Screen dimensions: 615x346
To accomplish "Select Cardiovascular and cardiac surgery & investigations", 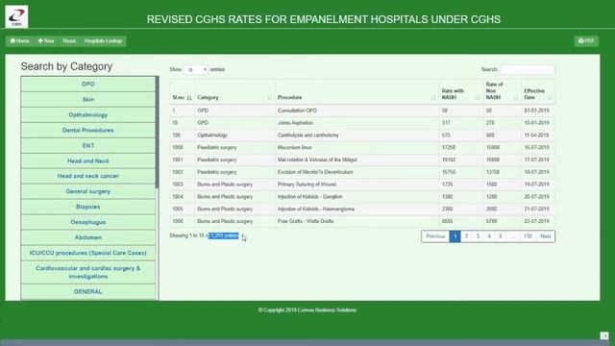I will (87, 272).
